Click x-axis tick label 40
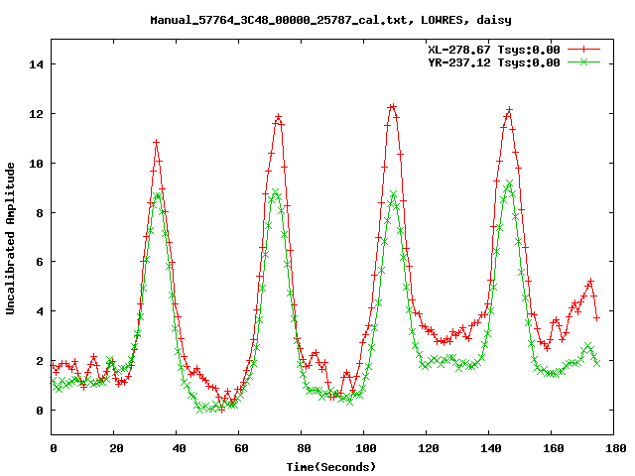 pos(179,448)
